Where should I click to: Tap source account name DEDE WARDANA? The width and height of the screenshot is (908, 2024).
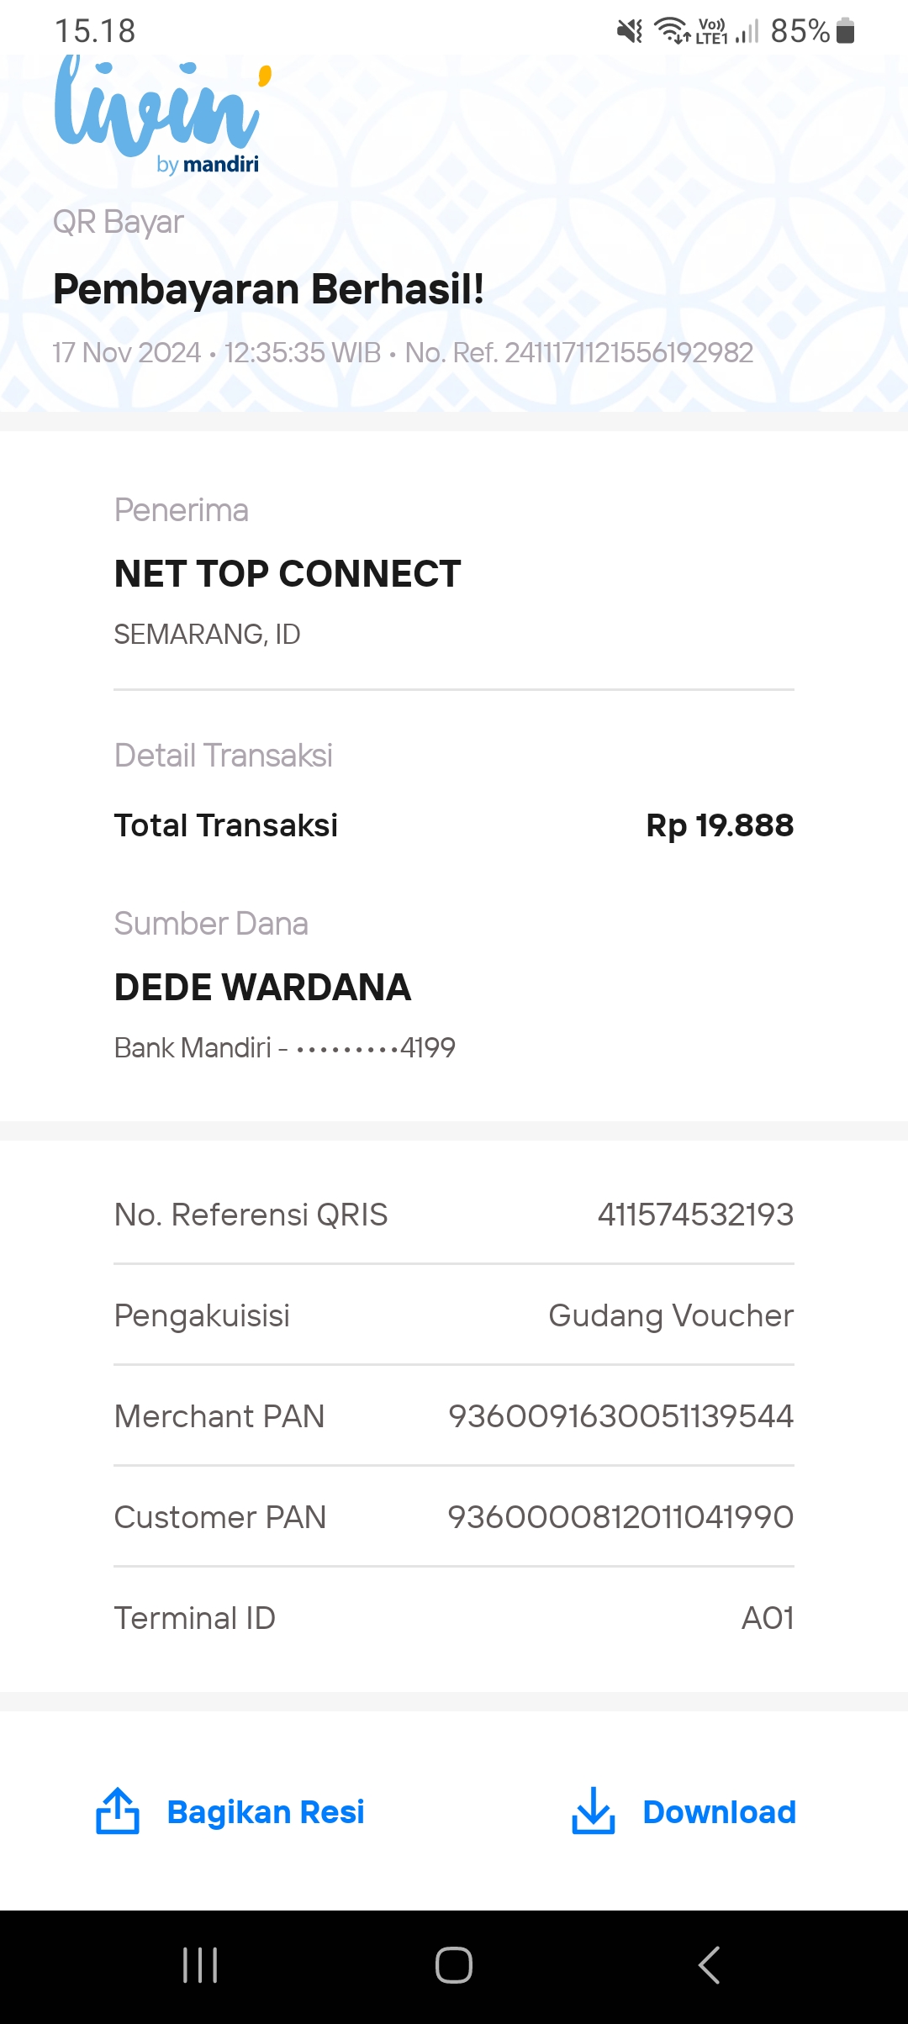(262, 988)
